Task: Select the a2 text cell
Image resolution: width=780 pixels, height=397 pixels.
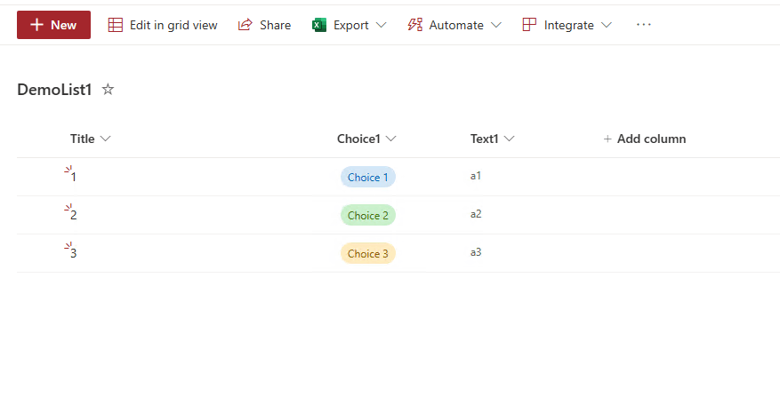Action: pos(476,214)
